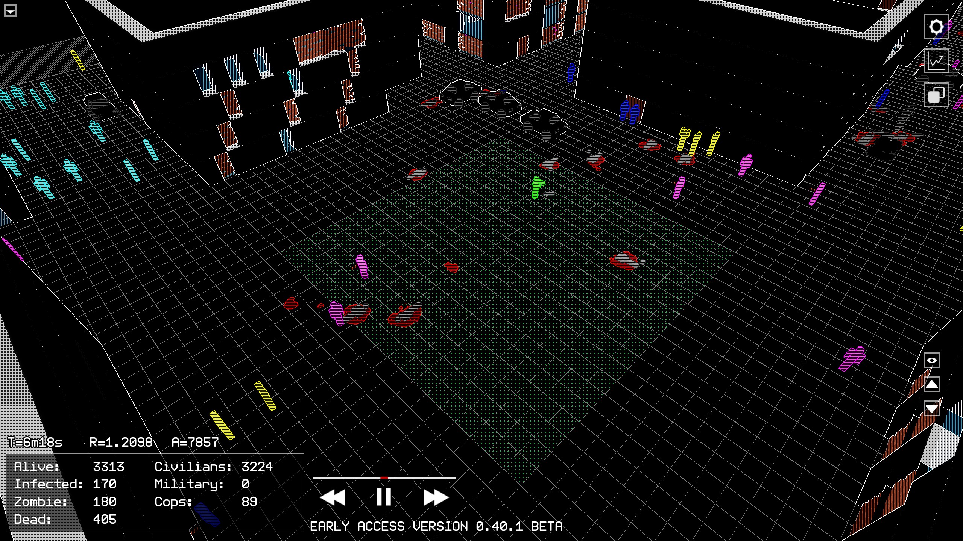This screenshot has width=963, height=541.
Task: Click the red marker on the speed slider
Action: 384,478
